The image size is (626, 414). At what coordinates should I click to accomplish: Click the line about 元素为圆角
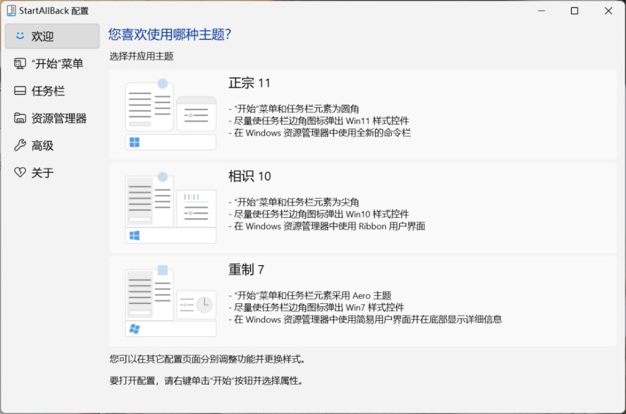[294, 109]
